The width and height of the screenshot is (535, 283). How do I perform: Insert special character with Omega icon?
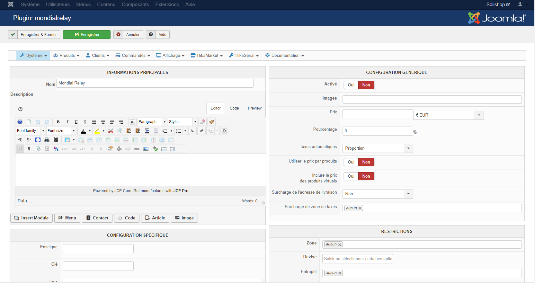point(224,131)
